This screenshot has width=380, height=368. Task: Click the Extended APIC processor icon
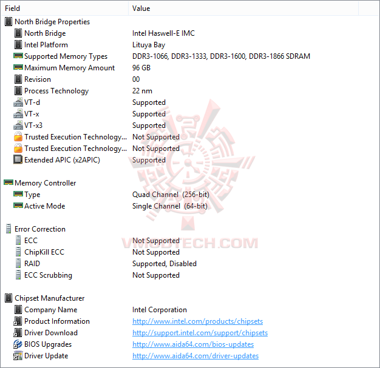point(18,159)
